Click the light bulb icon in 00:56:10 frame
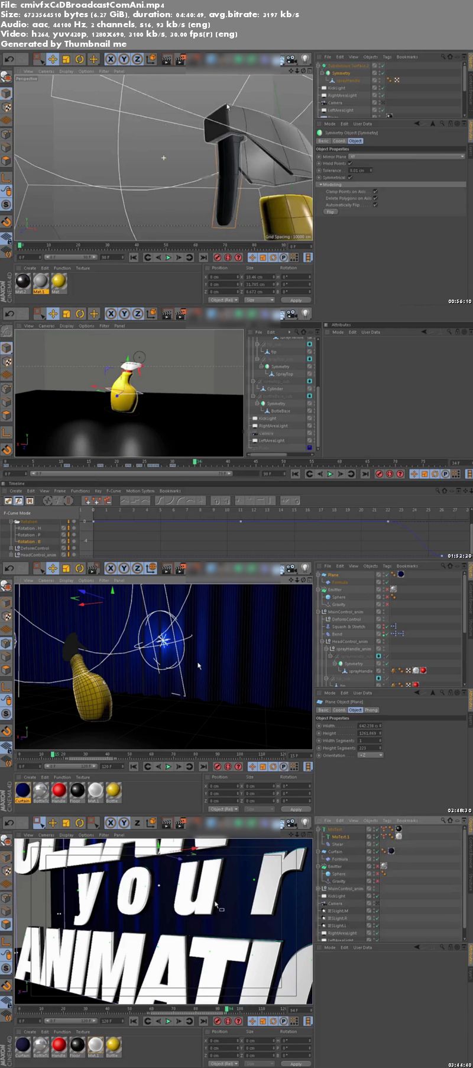 304,59
